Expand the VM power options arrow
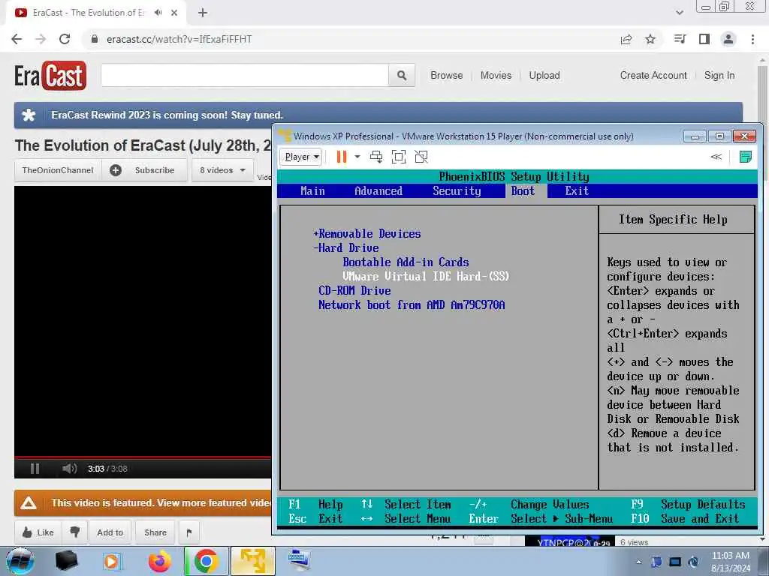Screen dimensions: 769x576 click(x=357, y=157)
